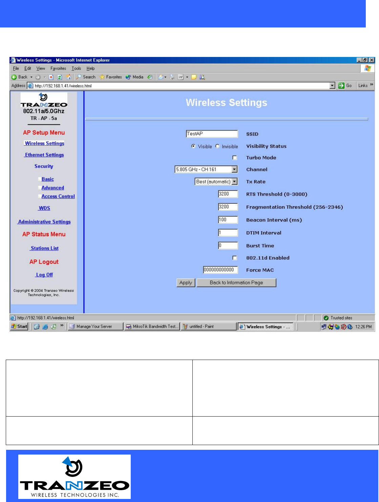This screenshot has width=379, height=502.
Task: Open the Basic security link
Action: (x=48, y=179)
